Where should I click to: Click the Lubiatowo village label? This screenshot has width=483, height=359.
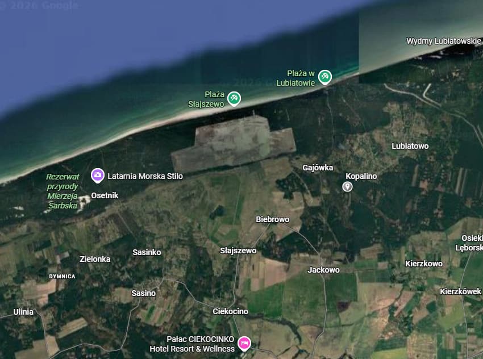click(x=410, y=146)
